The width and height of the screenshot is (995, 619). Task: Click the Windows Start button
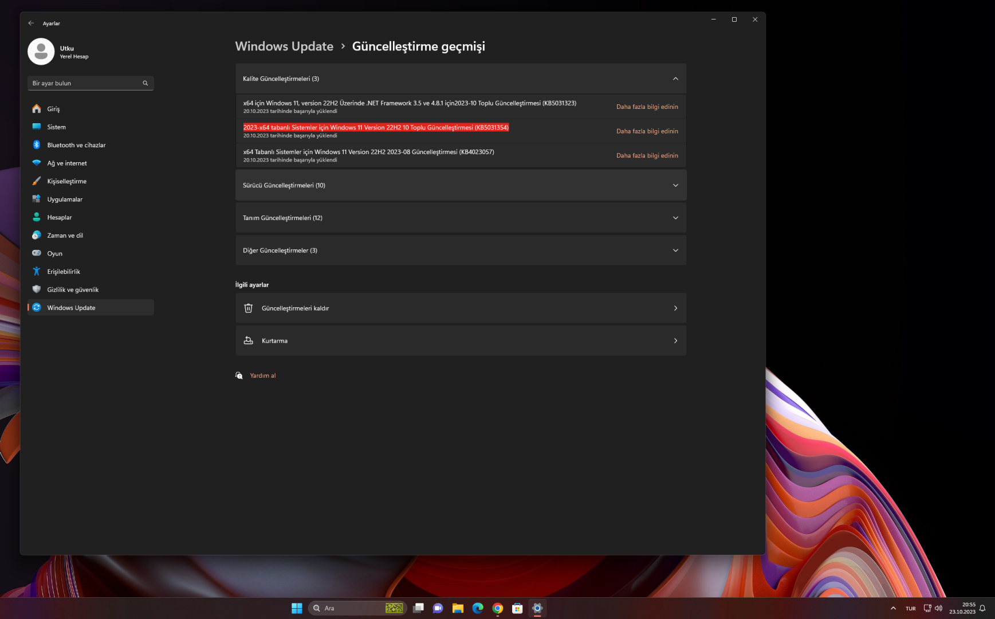click(297, 608)
